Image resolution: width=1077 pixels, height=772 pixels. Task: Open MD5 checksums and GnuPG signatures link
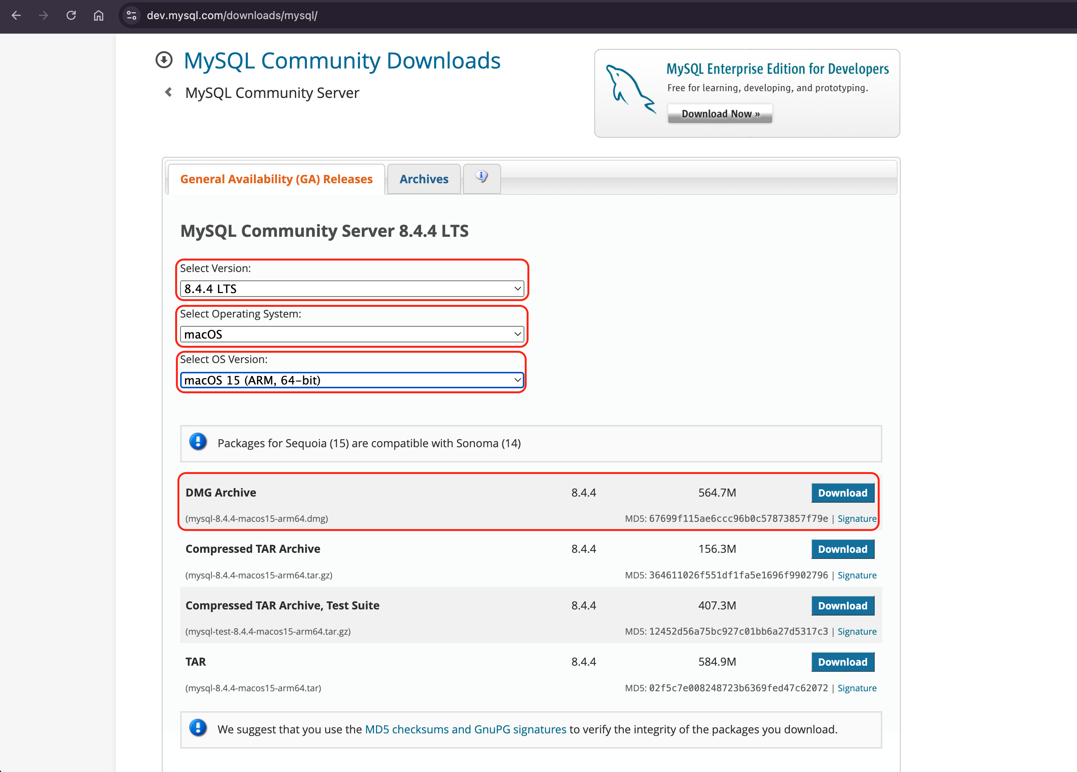click(465, 729)
